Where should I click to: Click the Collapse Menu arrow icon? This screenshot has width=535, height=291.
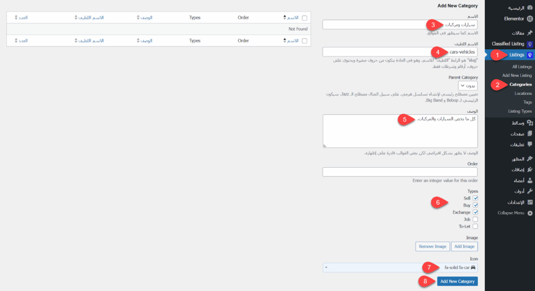tap(530, 213)
